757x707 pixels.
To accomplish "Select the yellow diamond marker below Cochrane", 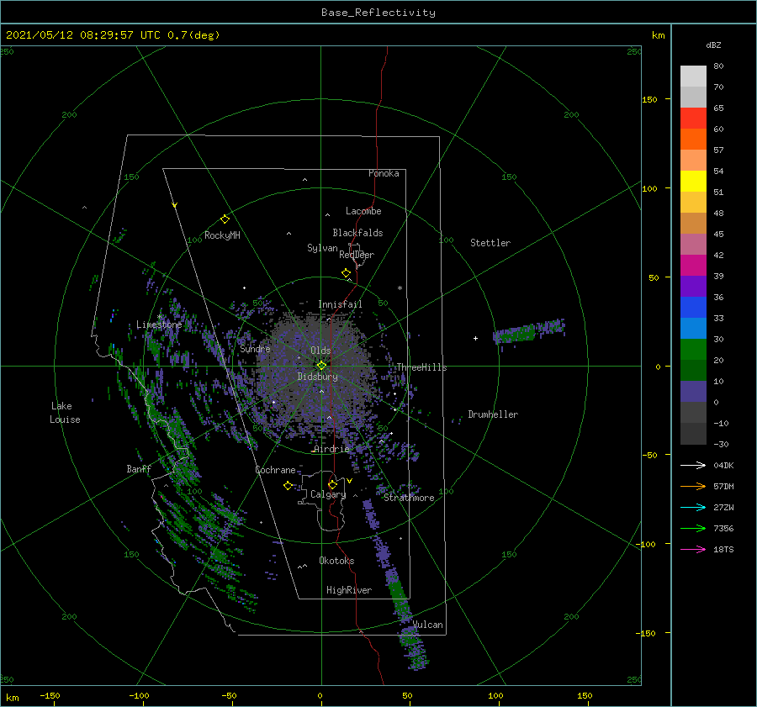I will coord(288,486).
